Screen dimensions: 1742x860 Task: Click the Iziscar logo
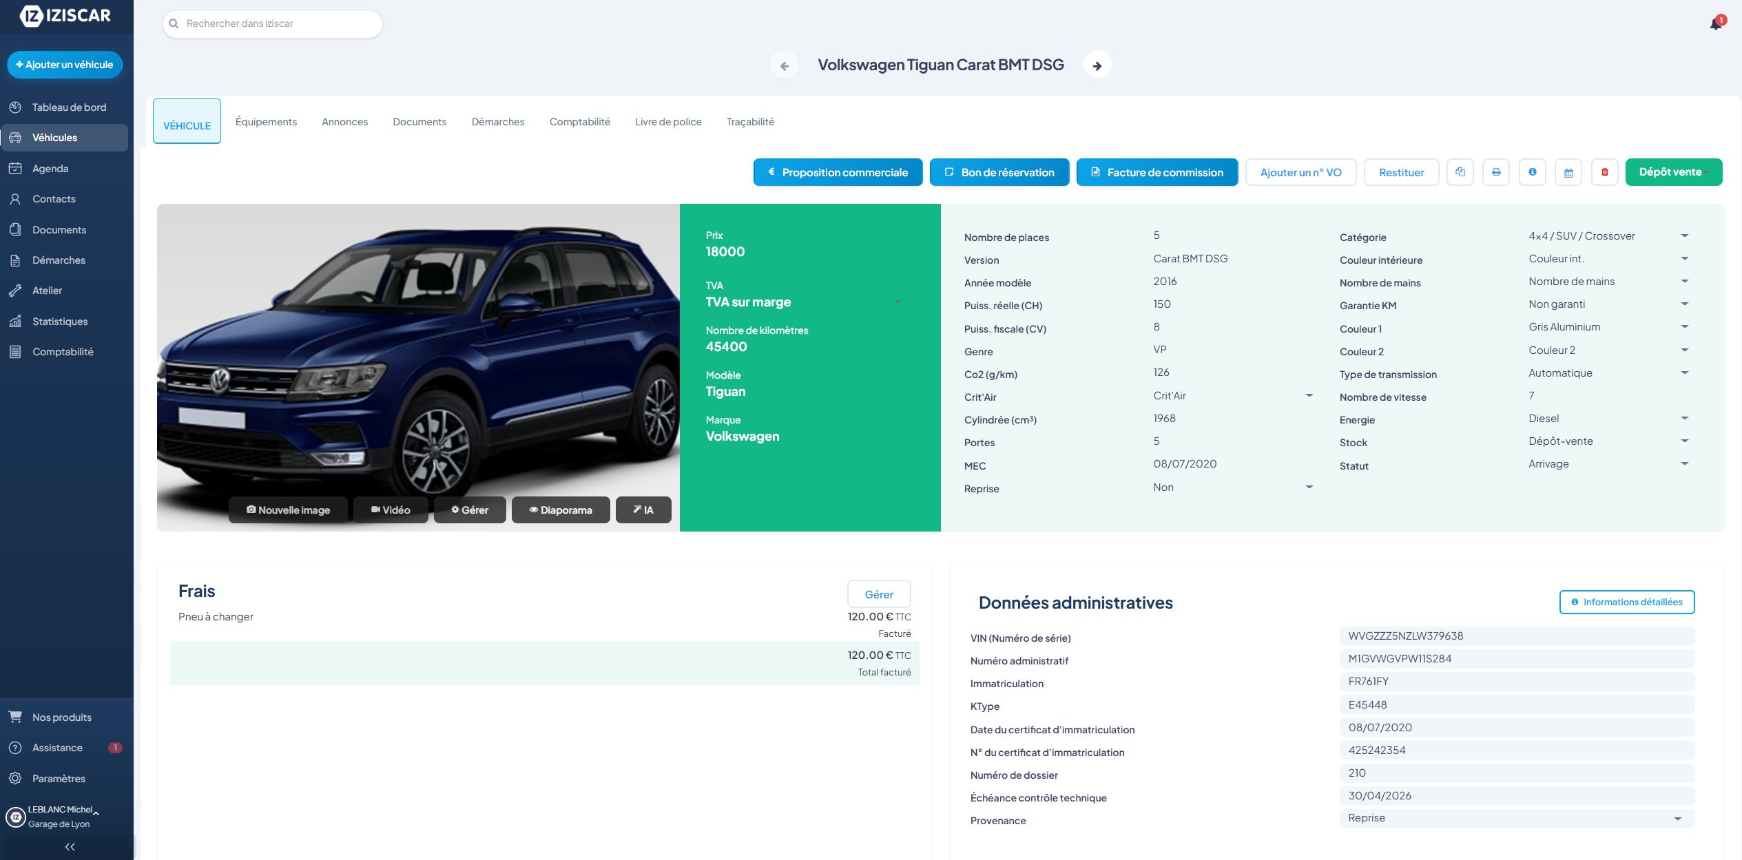click(x=65, y=15)
